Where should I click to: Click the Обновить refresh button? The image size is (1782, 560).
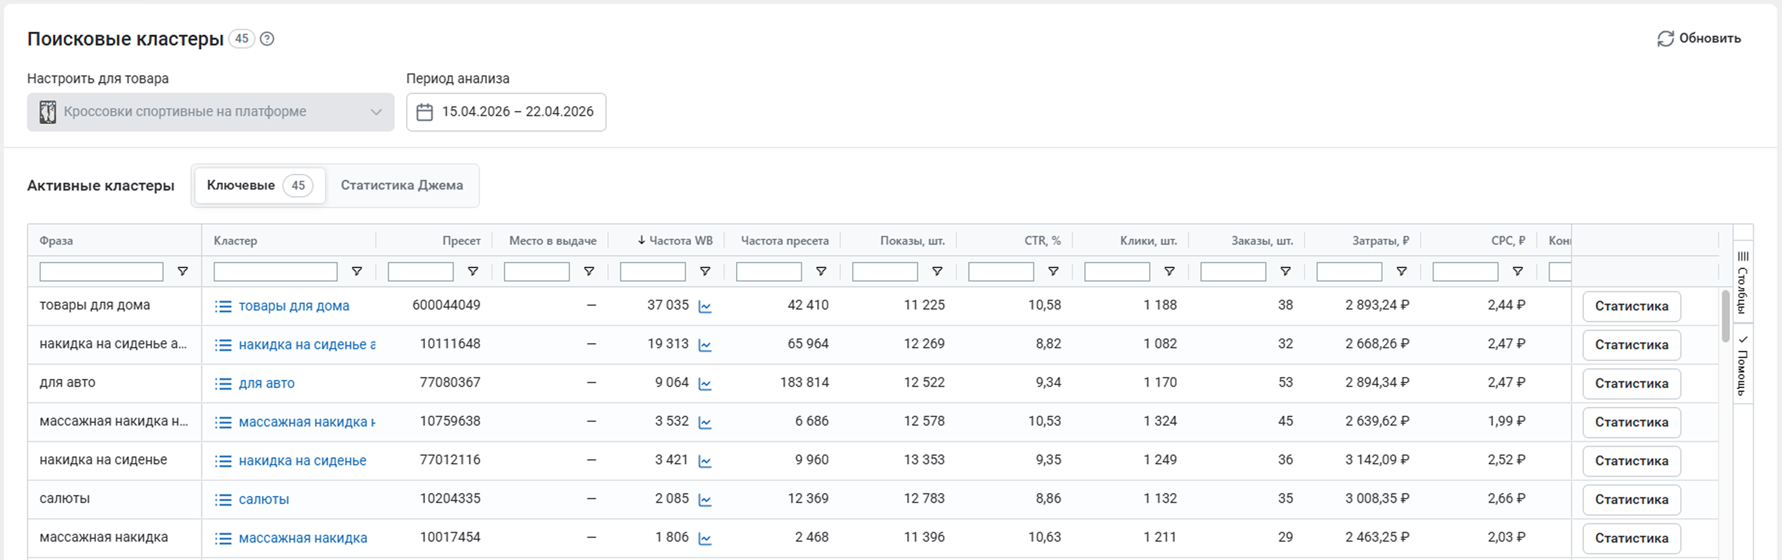(x=1698, y=38)
